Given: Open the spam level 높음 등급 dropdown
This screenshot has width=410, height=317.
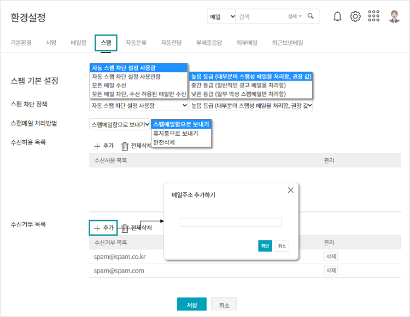Looking at the screenshot, I should 250,106.
